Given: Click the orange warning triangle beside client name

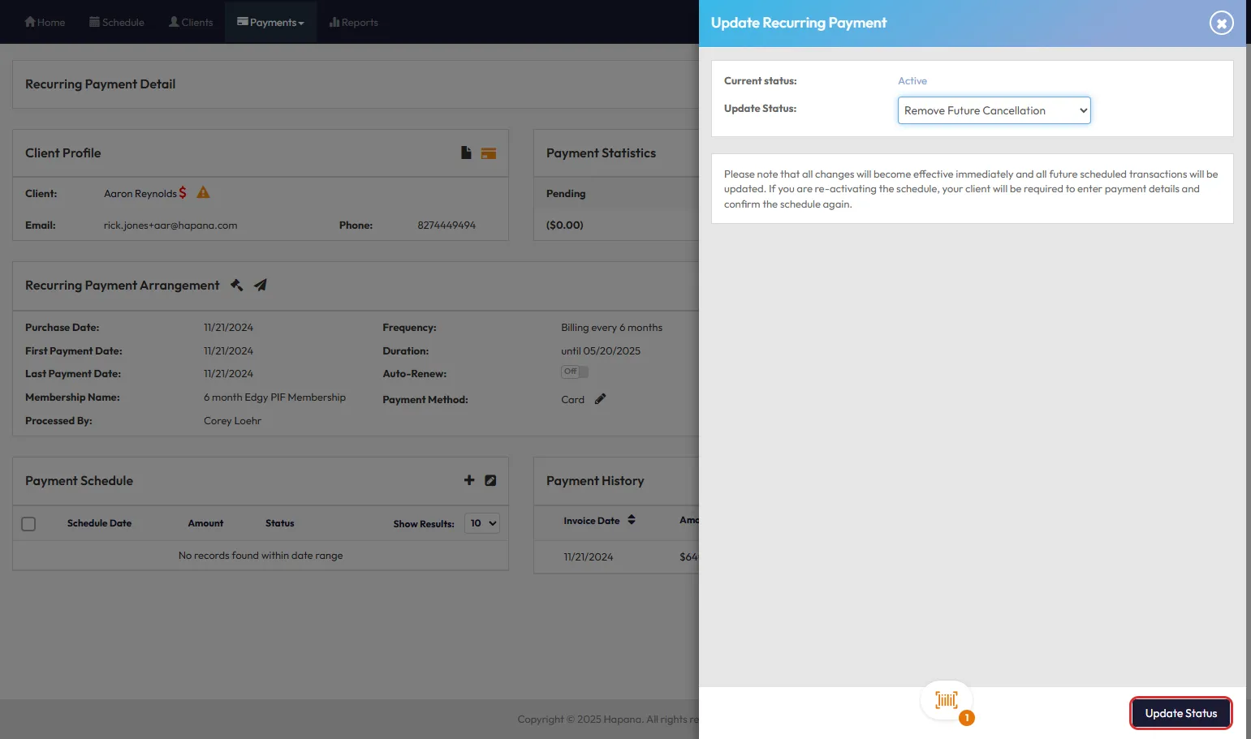Looking at the screenshot, I should [203, 192].
